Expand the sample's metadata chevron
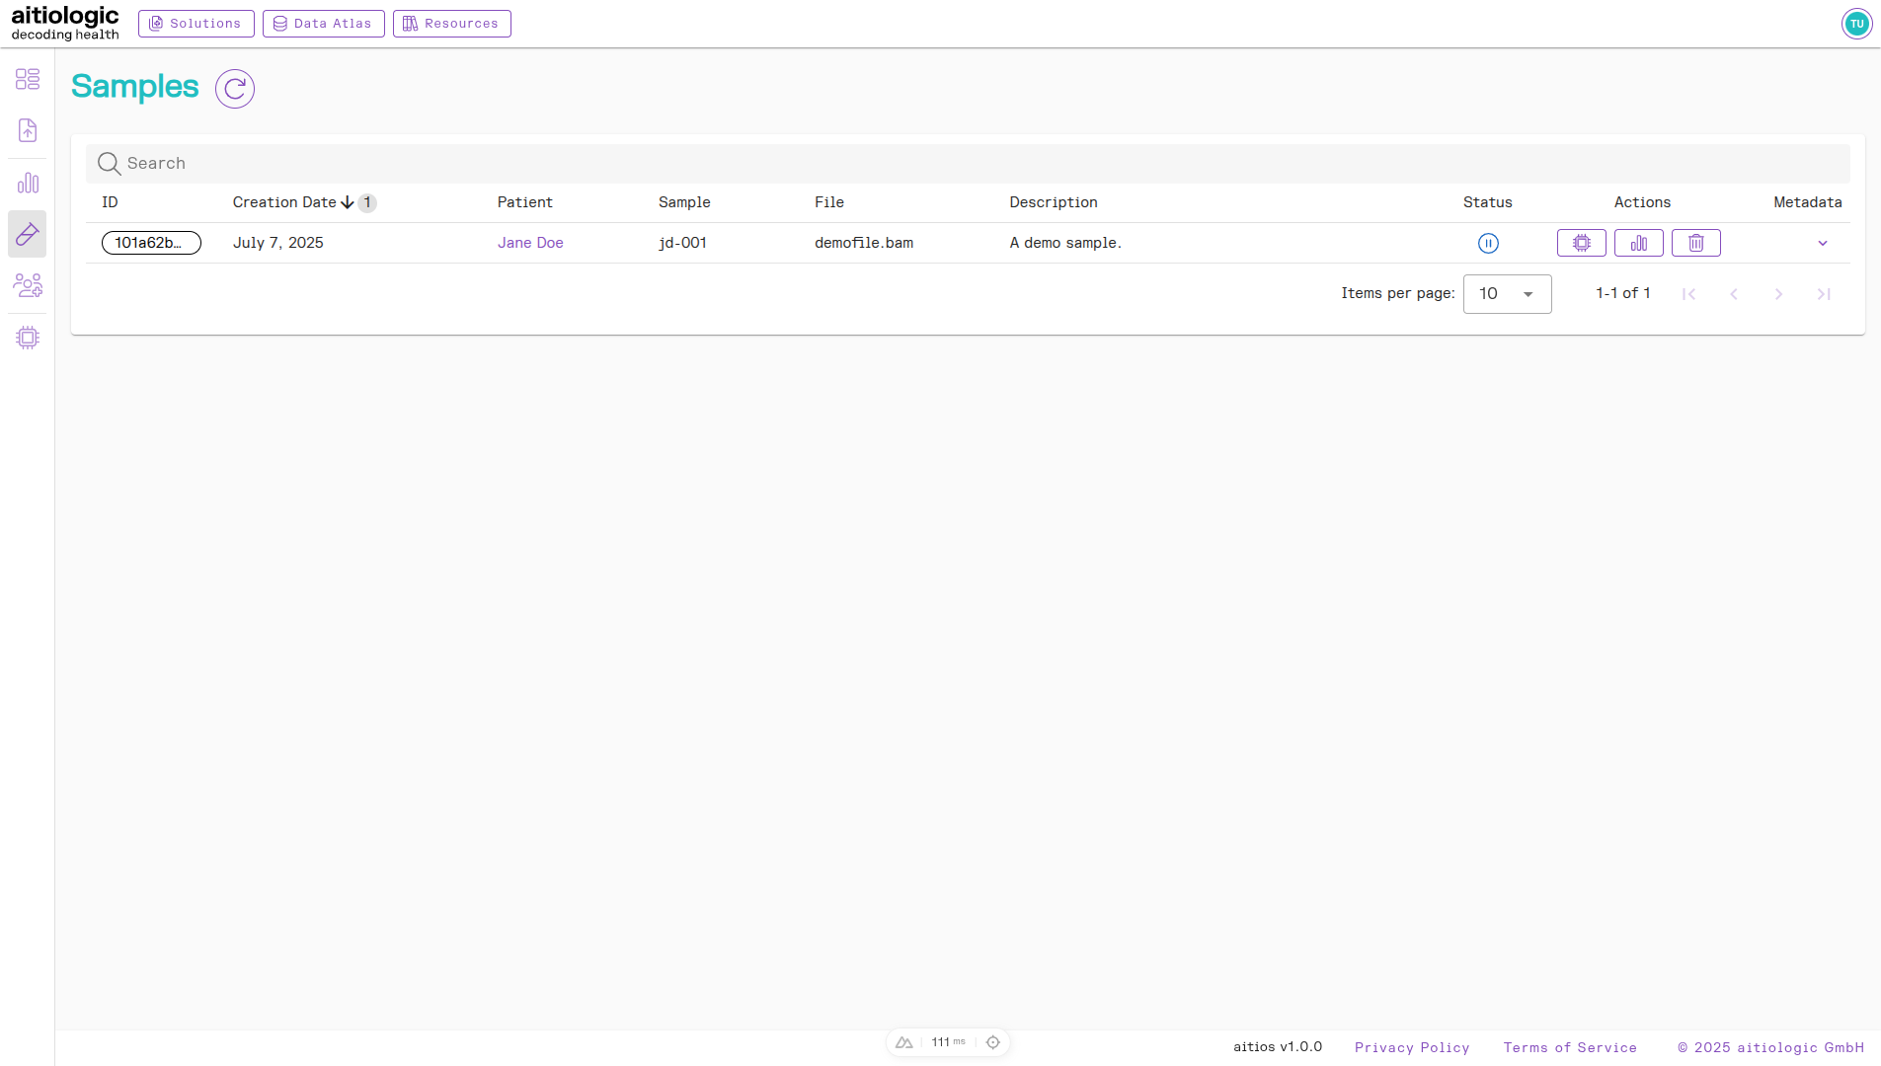The height and width of the screenshot is (1066, 1881). [1822, 243]
